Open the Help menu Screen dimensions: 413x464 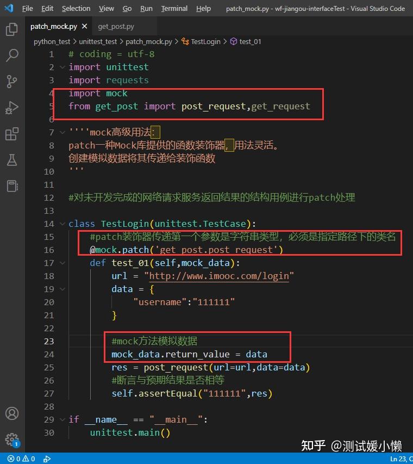tap(203, 9)
